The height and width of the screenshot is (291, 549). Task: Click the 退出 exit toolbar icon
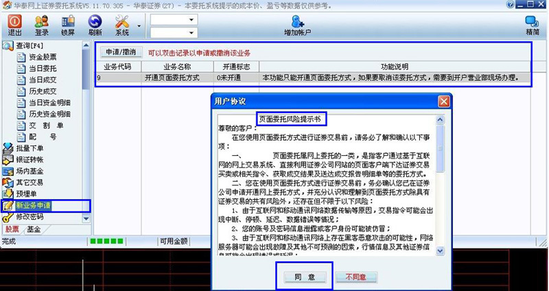click(x=14, y=25)
